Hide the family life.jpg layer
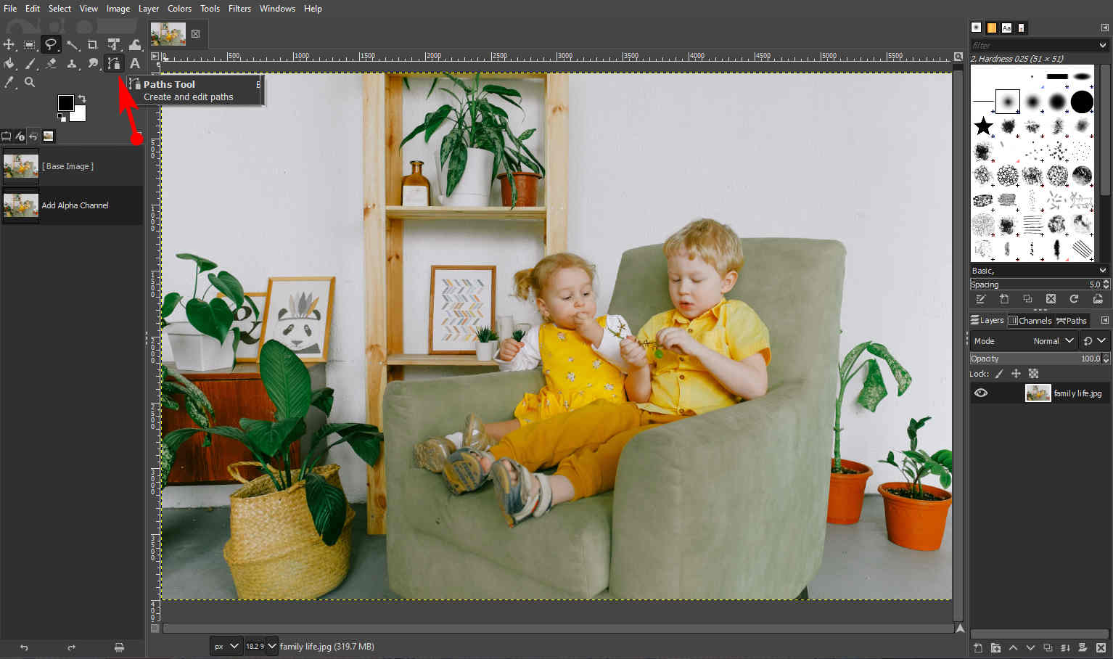 click(x=981, y=393)
